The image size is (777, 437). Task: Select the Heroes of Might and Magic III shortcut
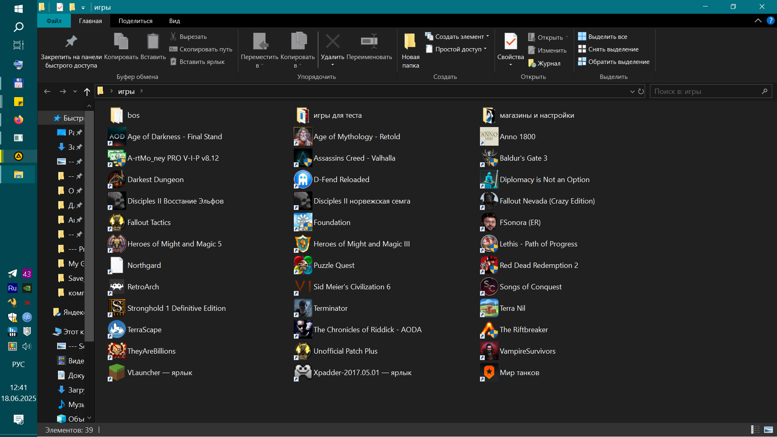(361, 244)
